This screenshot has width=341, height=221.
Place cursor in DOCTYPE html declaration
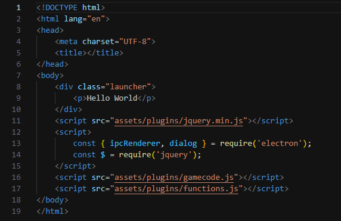[71, 8]
